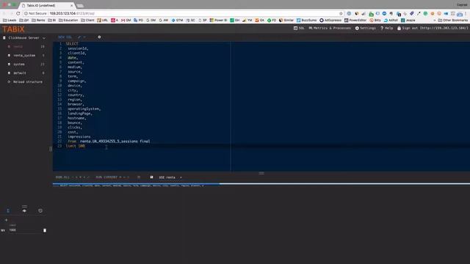Open the AdRoll bookmark

coord(391,21)
